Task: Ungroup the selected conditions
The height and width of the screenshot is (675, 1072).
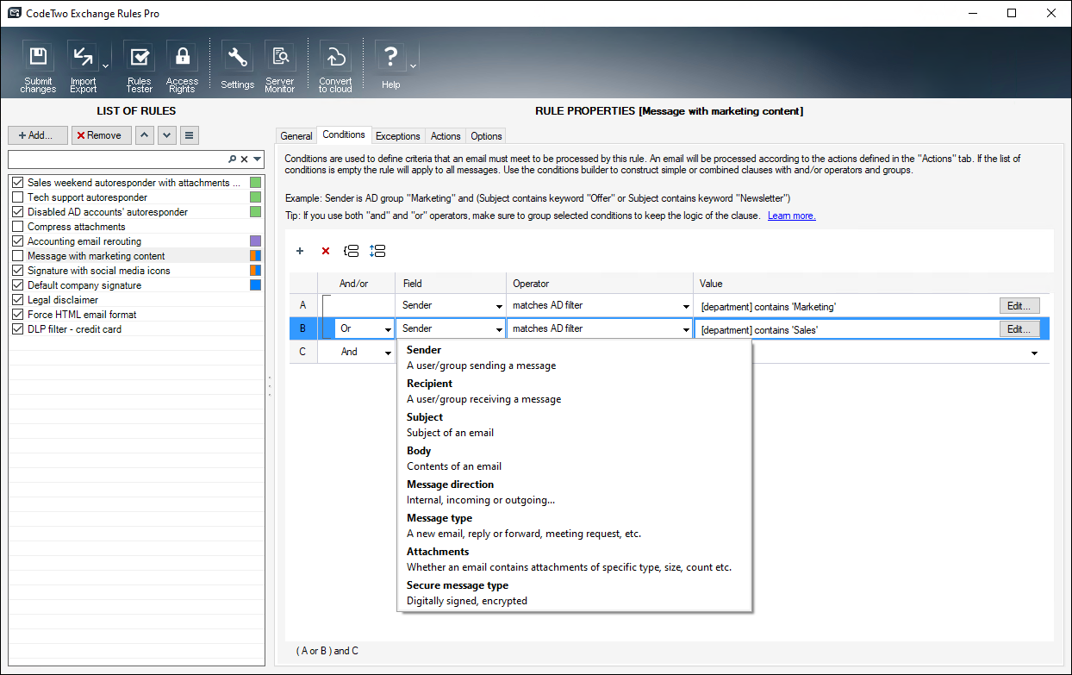Action: click(x=377, y=251)
